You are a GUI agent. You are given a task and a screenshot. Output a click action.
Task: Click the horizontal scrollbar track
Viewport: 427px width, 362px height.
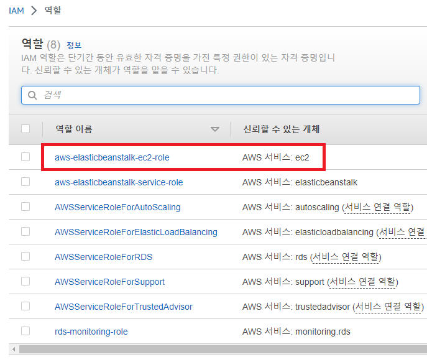(x=223, y=349)
